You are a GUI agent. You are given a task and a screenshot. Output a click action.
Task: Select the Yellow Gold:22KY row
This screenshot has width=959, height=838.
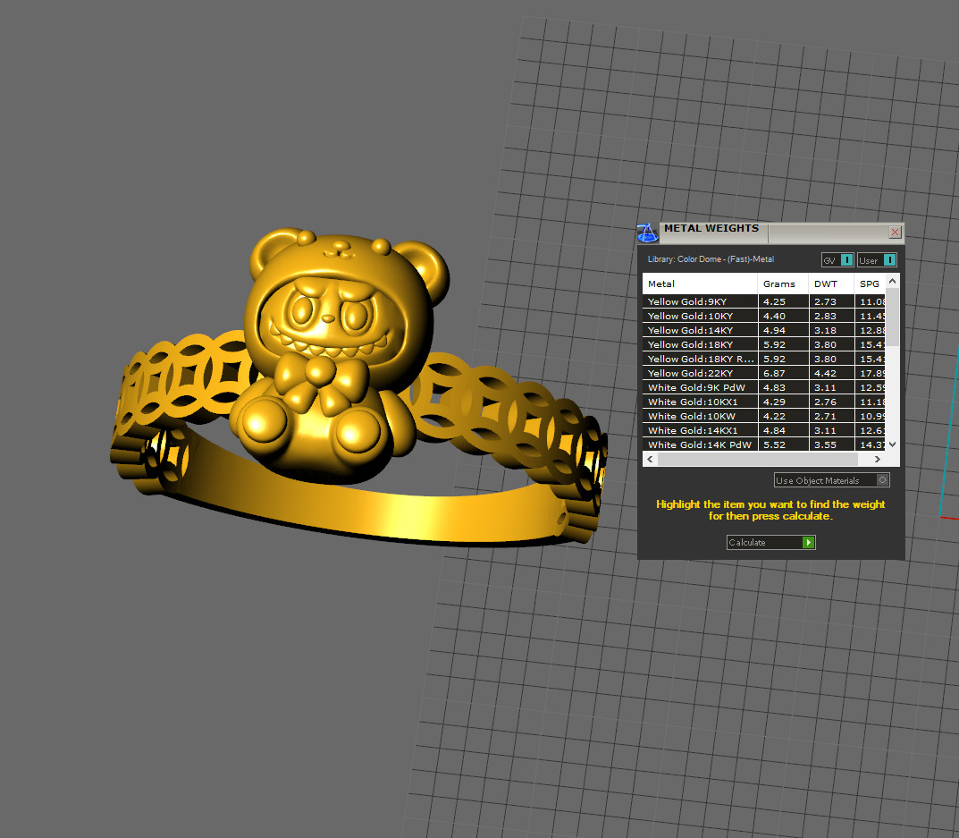[763, 374]
